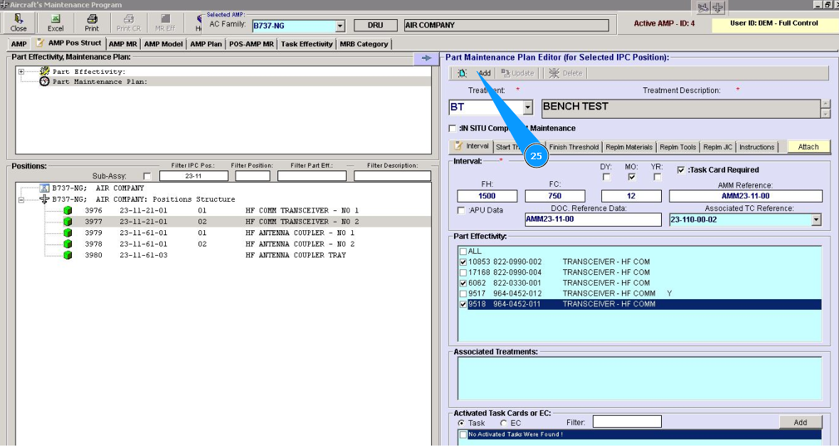Check part 17168 822-0990-004 checkbox
Screen dimensions: 839x447
pos(464,272)
